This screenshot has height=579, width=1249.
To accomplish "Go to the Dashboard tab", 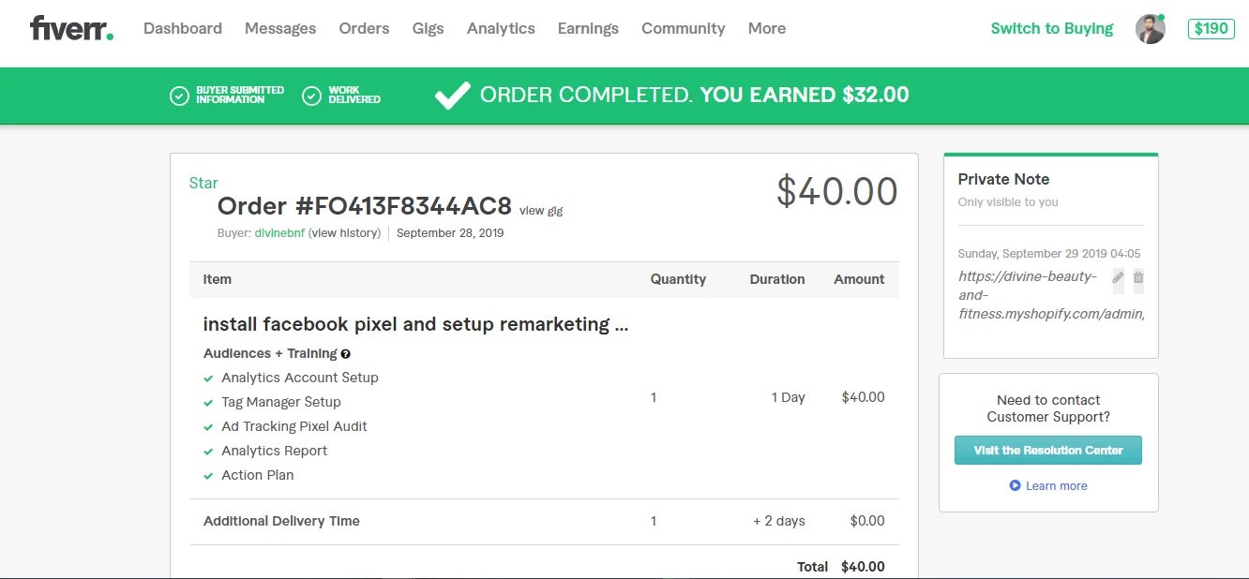I will [x=183, y=29].
